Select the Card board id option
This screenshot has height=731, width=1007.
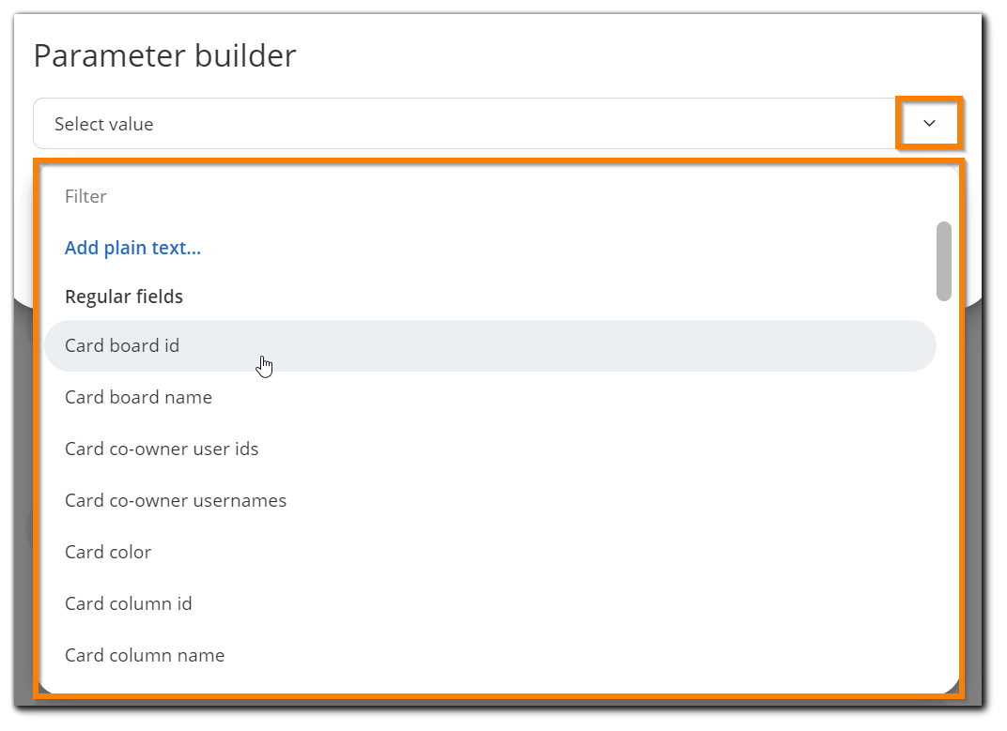pos(122,345)
